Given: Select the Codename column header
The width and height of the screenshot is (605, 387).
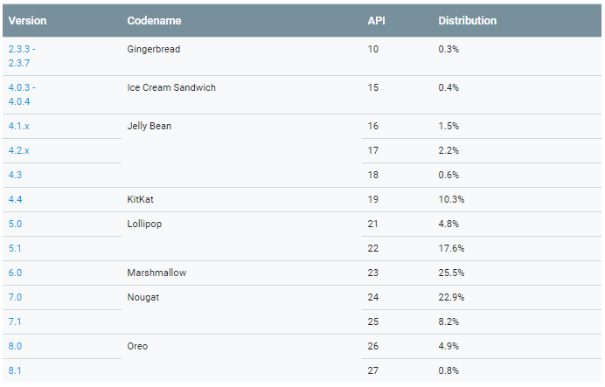Looking at the screenshot, I should point(153,21).
